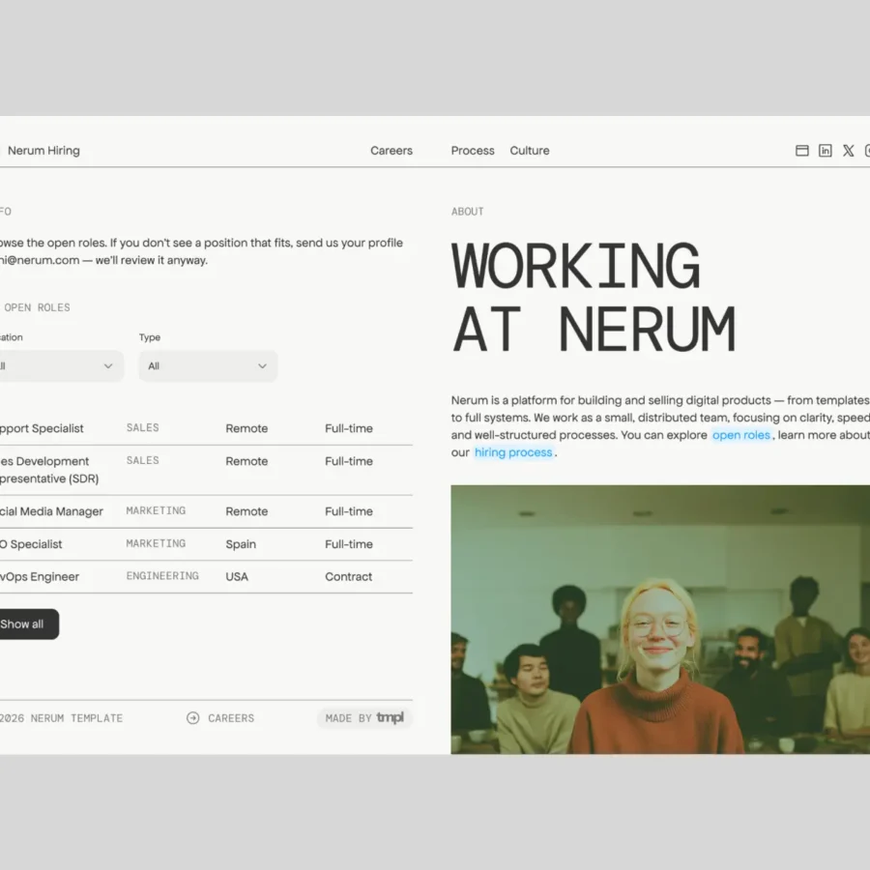Click the team photo under WORKING AT NERUM
Screen dimensions: 870x870
click(x=667, y=619)
